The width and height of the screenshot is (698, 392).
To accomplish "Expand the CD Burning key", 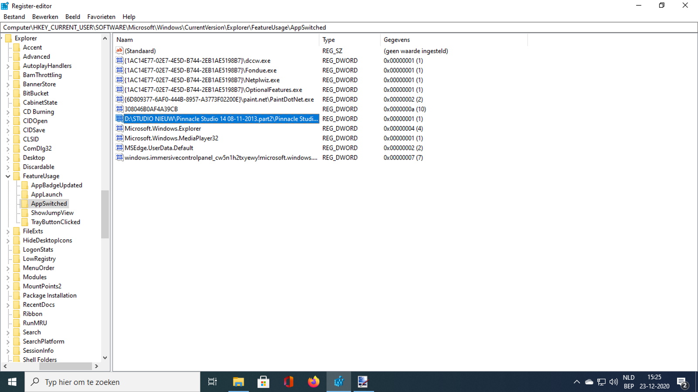I will (8, 112).
